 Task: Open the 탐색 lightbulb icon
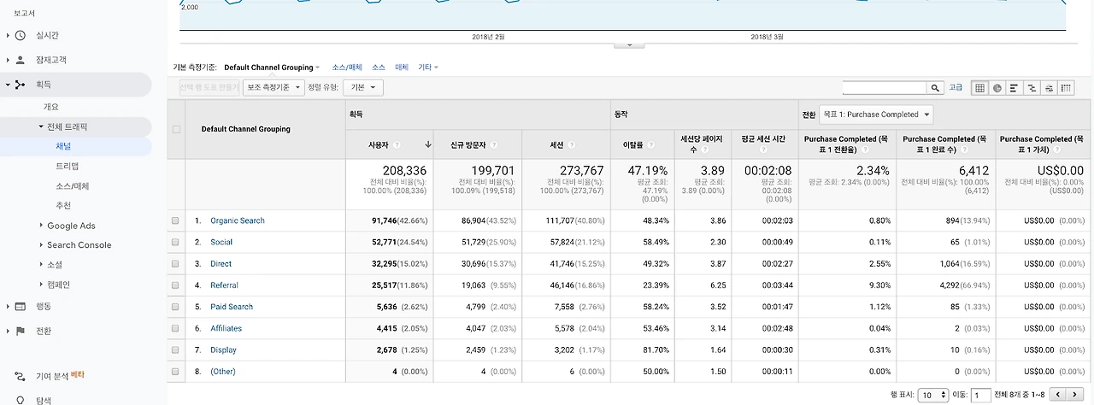click(21, 400)
